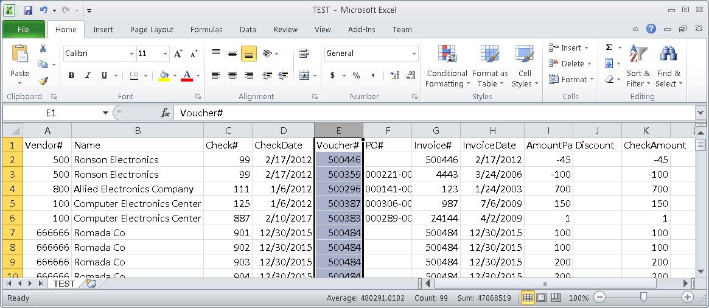
Task: Open Sort & Filter menu
Action: 638,66
